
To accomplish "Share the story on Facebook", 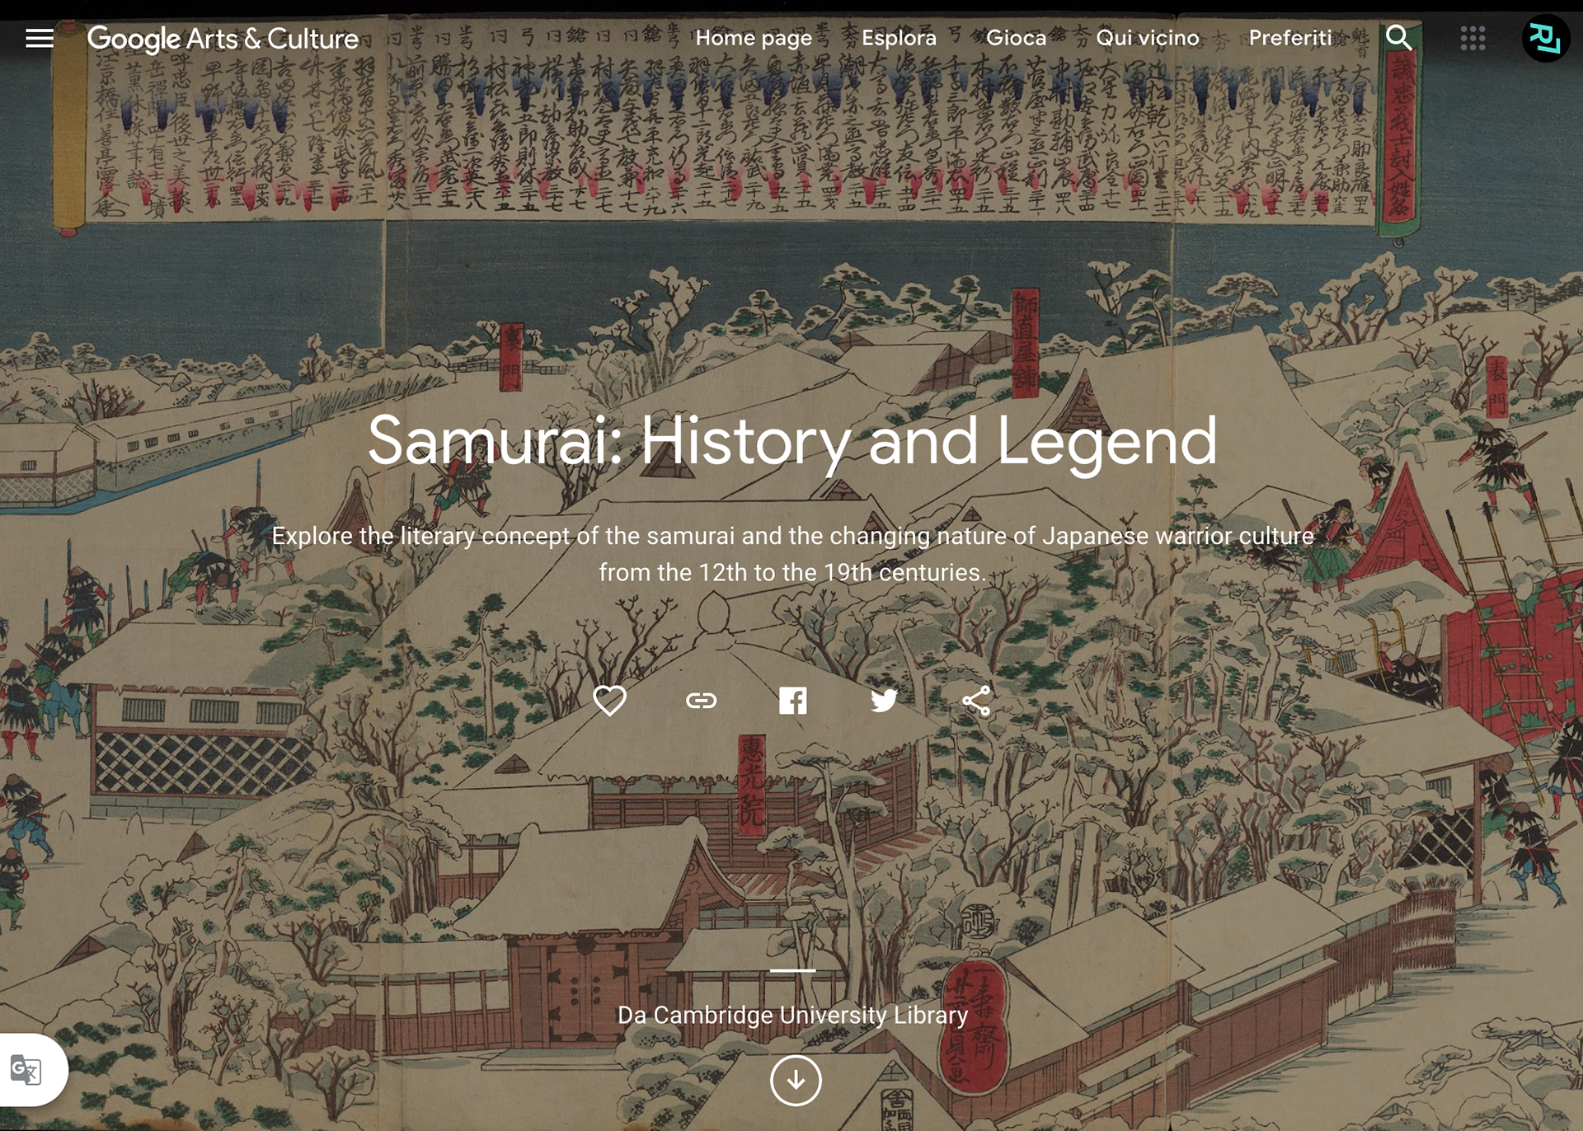I will 793,701.
